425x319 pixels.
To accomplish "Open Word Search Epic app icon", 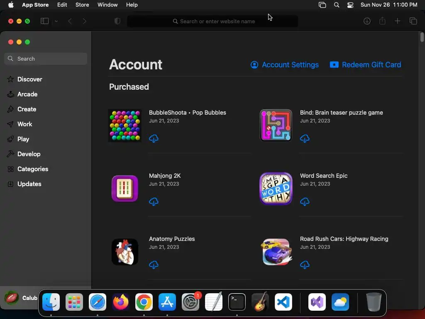I will pyautogui.click(x=276, y=189).
